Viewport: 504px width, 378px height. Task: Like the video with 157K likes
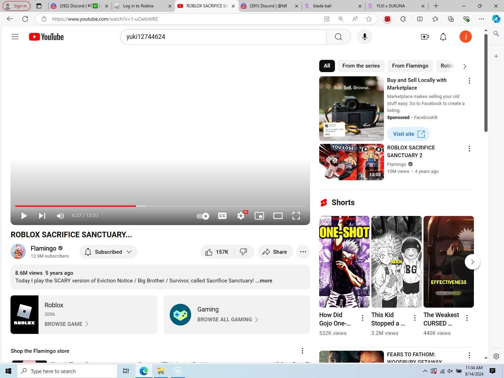click(217, 252)
